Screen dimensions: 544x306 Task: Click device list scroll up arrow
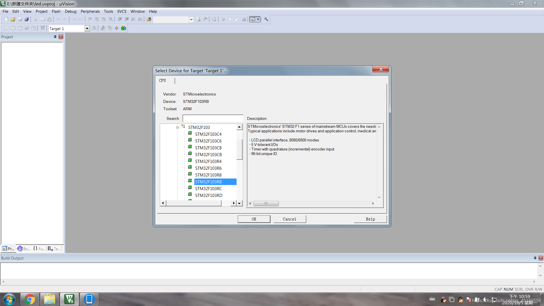click(239, 127)
